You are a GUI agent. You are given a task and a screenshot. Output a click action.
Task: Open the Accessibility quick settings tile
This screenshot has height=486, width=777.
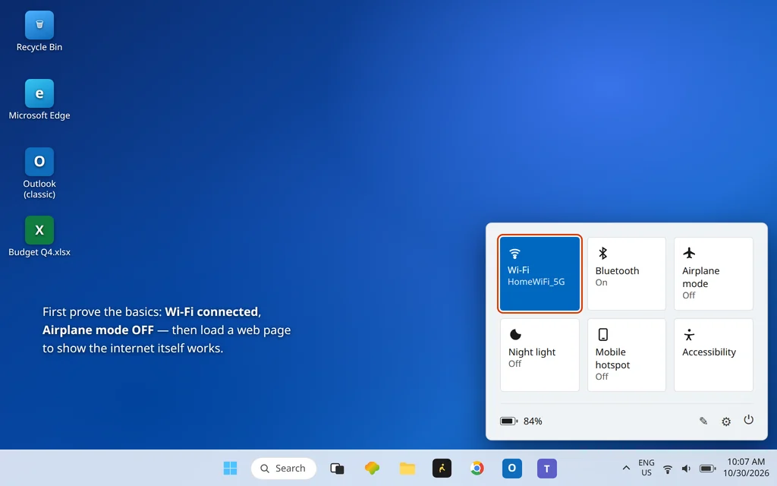click(x=713, y=355)
